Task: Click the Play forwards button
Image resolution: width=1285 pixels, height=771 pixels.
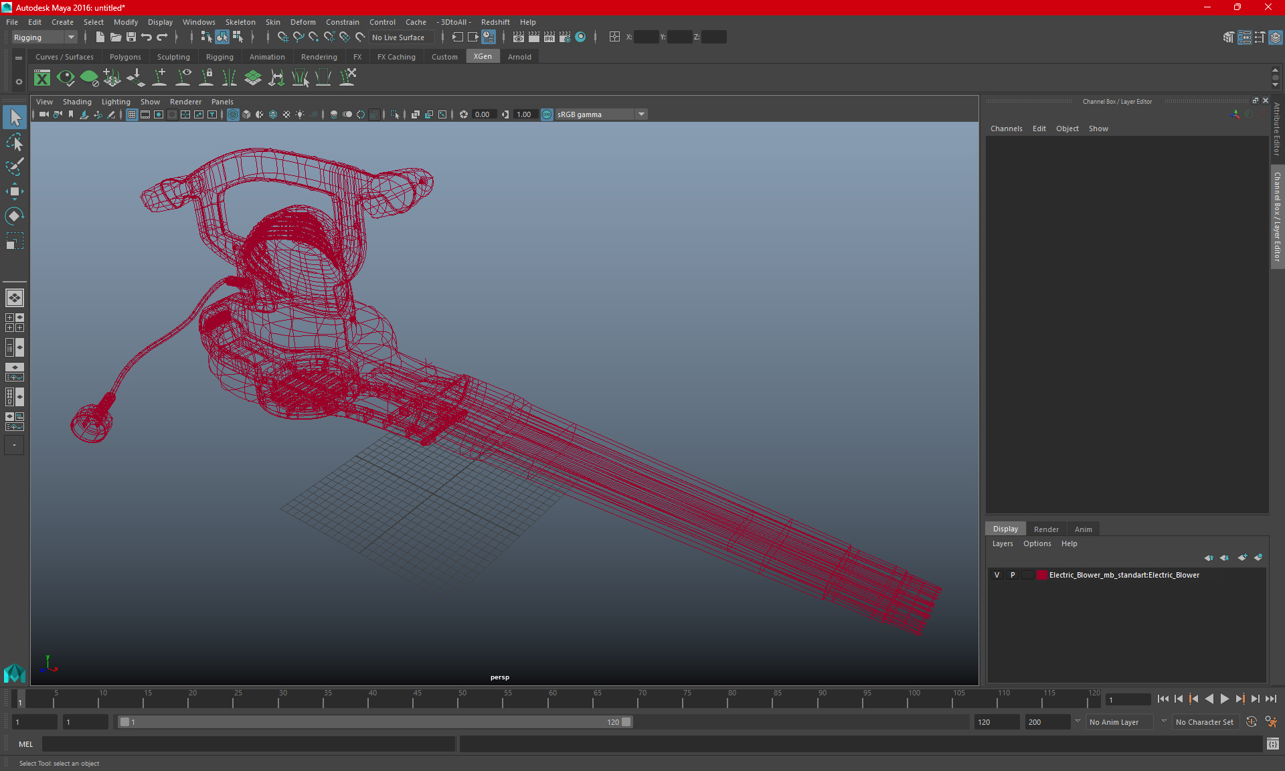Action: pyautogui.click(x=1224, y=699)
